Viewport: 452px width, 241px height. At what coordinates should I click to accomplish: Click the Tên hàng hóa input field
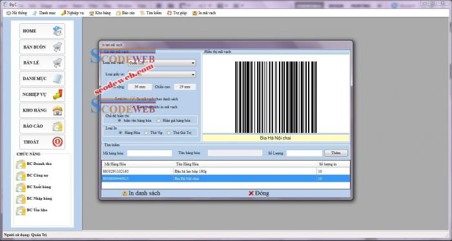(234, 153)
